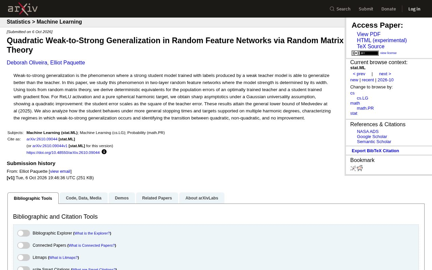Viewport: 432px width, 270px height.
Task: Open the About arXivLabs tab
Action: 202,198
